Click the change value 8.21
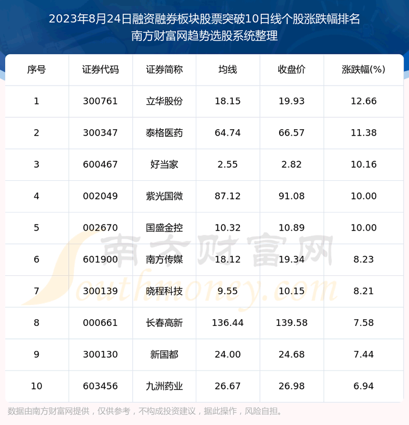The image size is (409, 425). pos(363,291)
